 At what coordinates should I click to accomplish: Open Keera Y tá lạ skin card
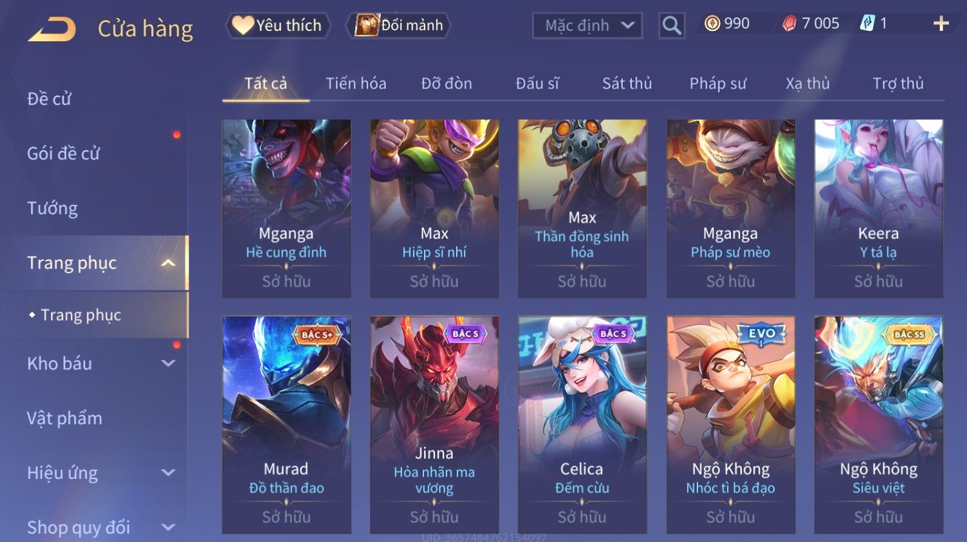click(878, 208)
